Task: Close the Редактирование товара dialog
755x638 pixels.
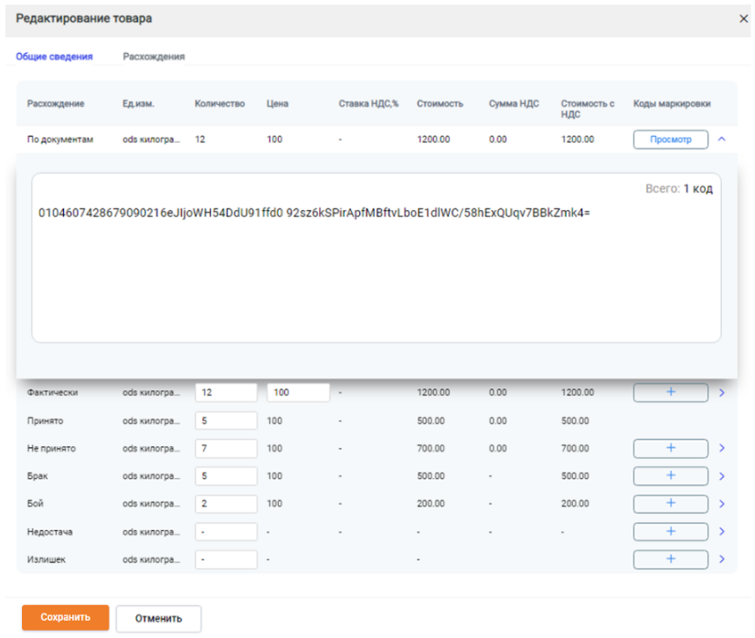Action: [743, 19]
